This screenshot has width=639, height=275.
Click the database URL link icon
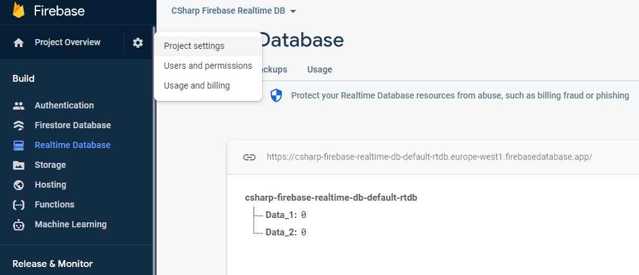coord(249,157)
